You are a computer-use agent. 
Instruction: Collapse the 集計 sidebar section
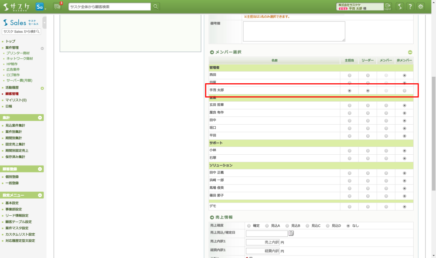(40, 118)
